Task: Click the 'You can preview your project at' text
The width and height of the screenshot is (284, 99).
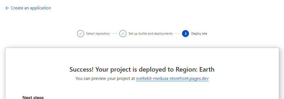Action: click(105, 79)
